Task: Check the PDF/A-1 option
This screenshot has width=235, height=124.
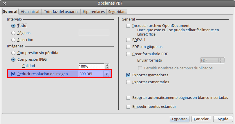Action: click(128, 40)
